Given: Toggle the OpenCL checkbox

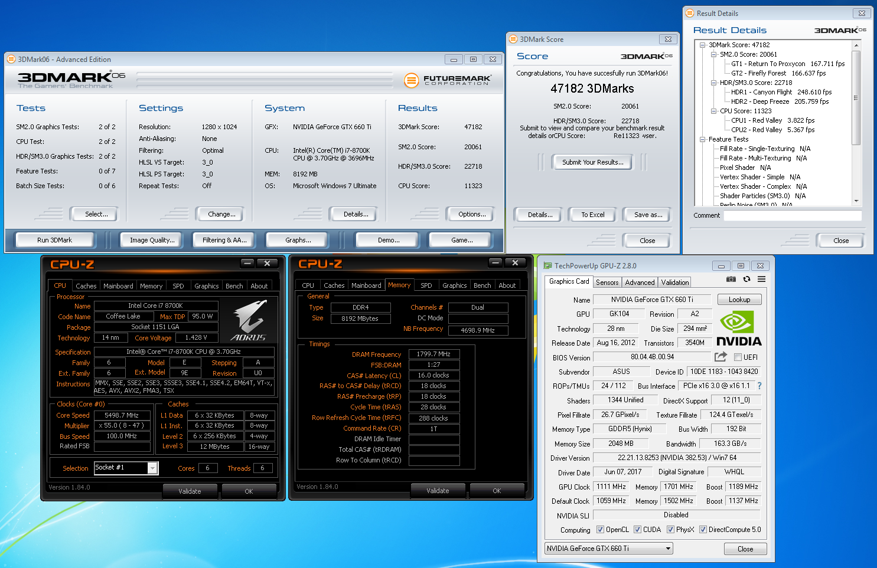Looking at the screenshot, I should point(600,530).
